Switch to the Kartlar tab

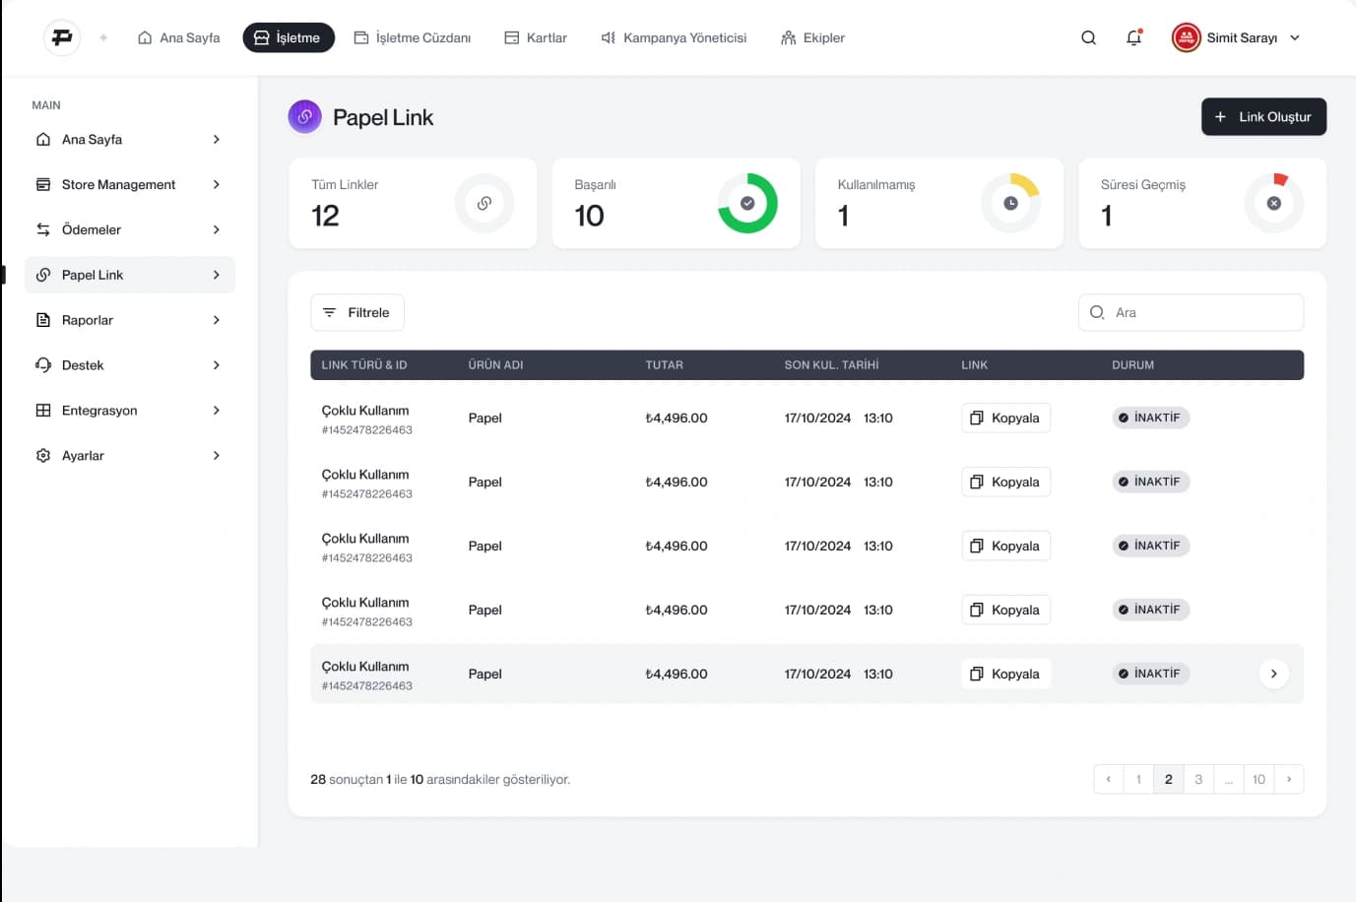click(x=536, y=37)
